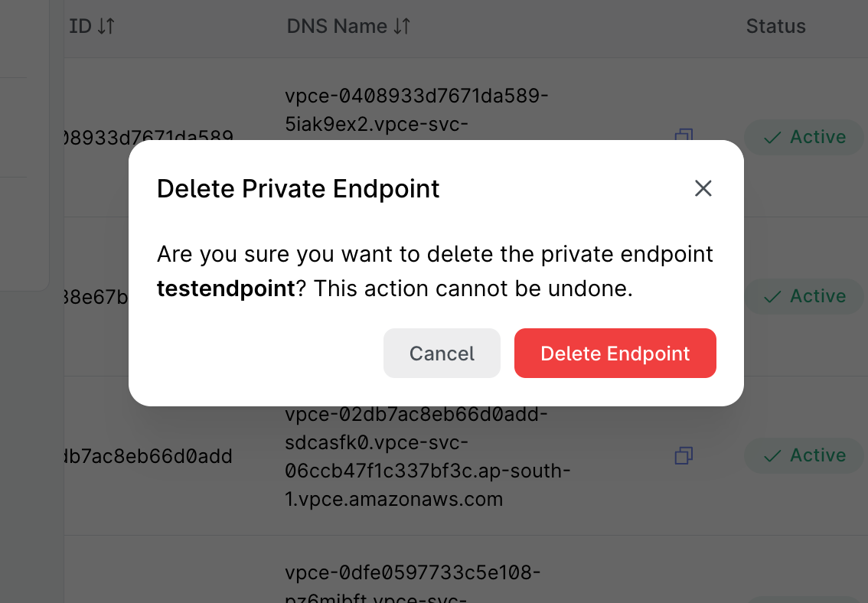Copy the DNS name of vpce-0408933d7671da589

click(684, 137)
